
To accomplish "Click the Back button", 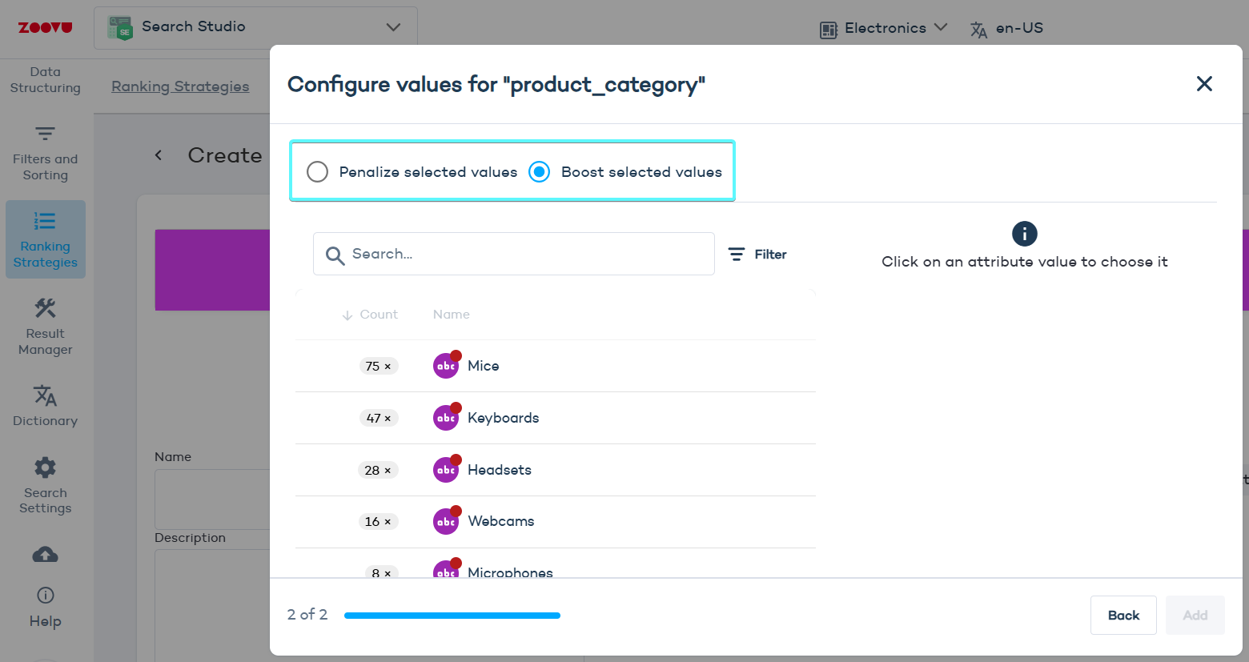I will (x=1122, y=615).
